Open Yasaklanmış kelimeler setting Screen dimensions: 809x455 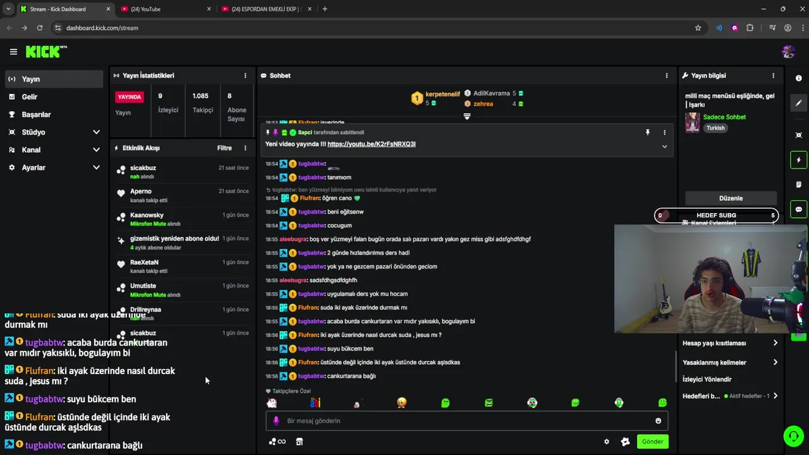point(730,363)
